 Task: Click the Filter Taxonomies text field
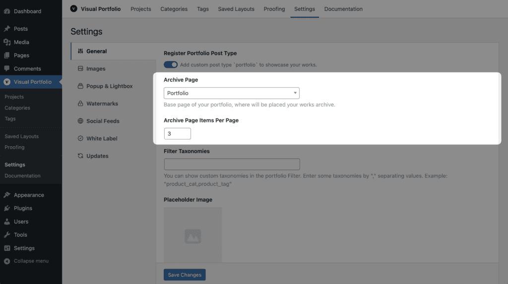(232, 164)
